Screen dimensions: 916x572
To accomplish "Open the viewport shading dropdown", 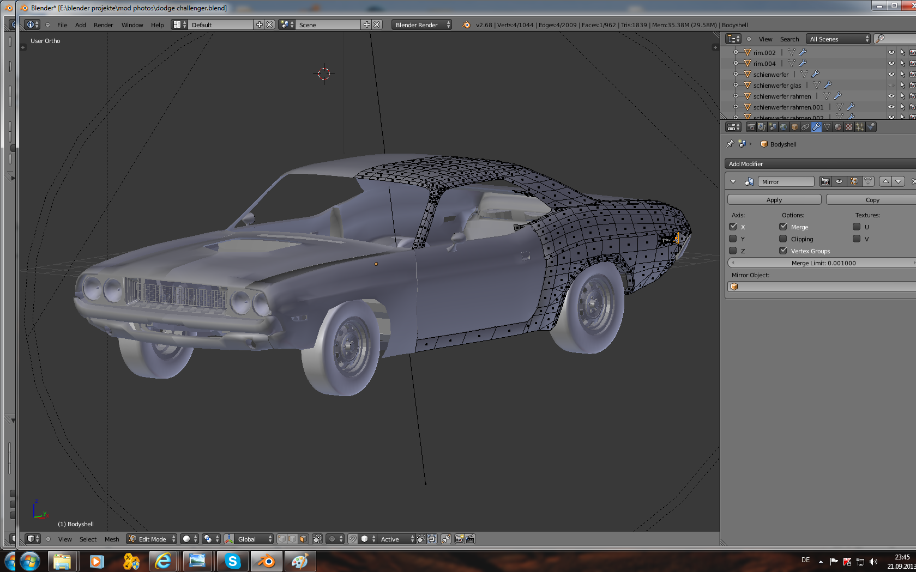I will coord(189,539).
